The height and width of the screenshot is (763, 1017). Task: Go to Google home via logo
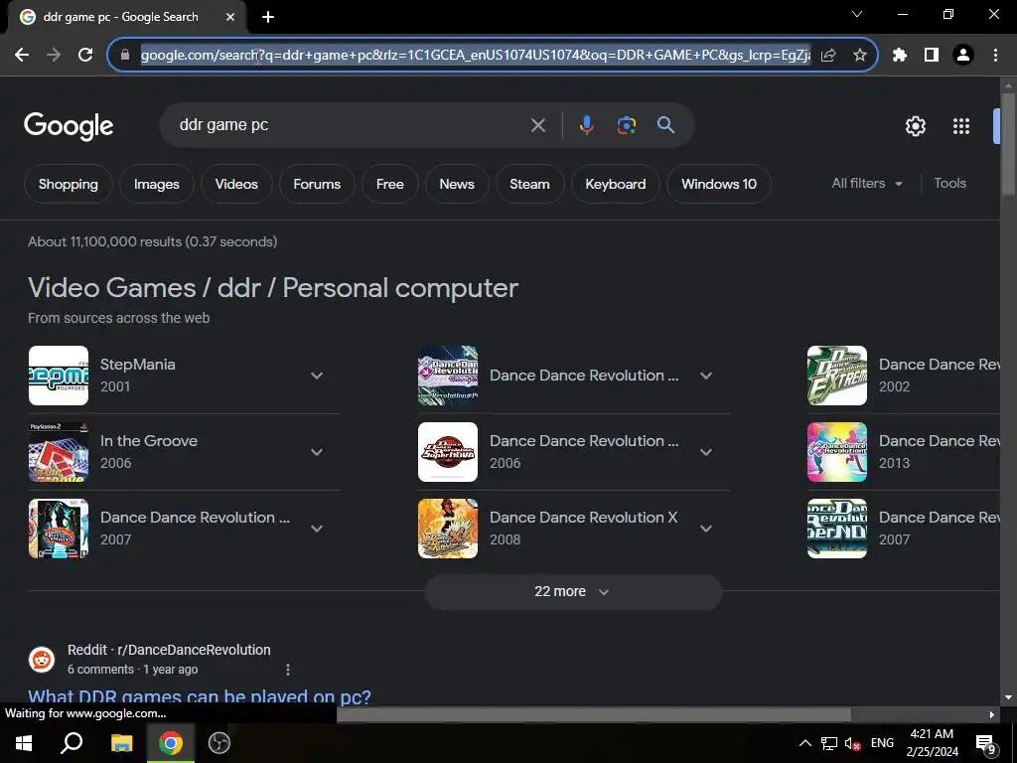click(69, 126)
